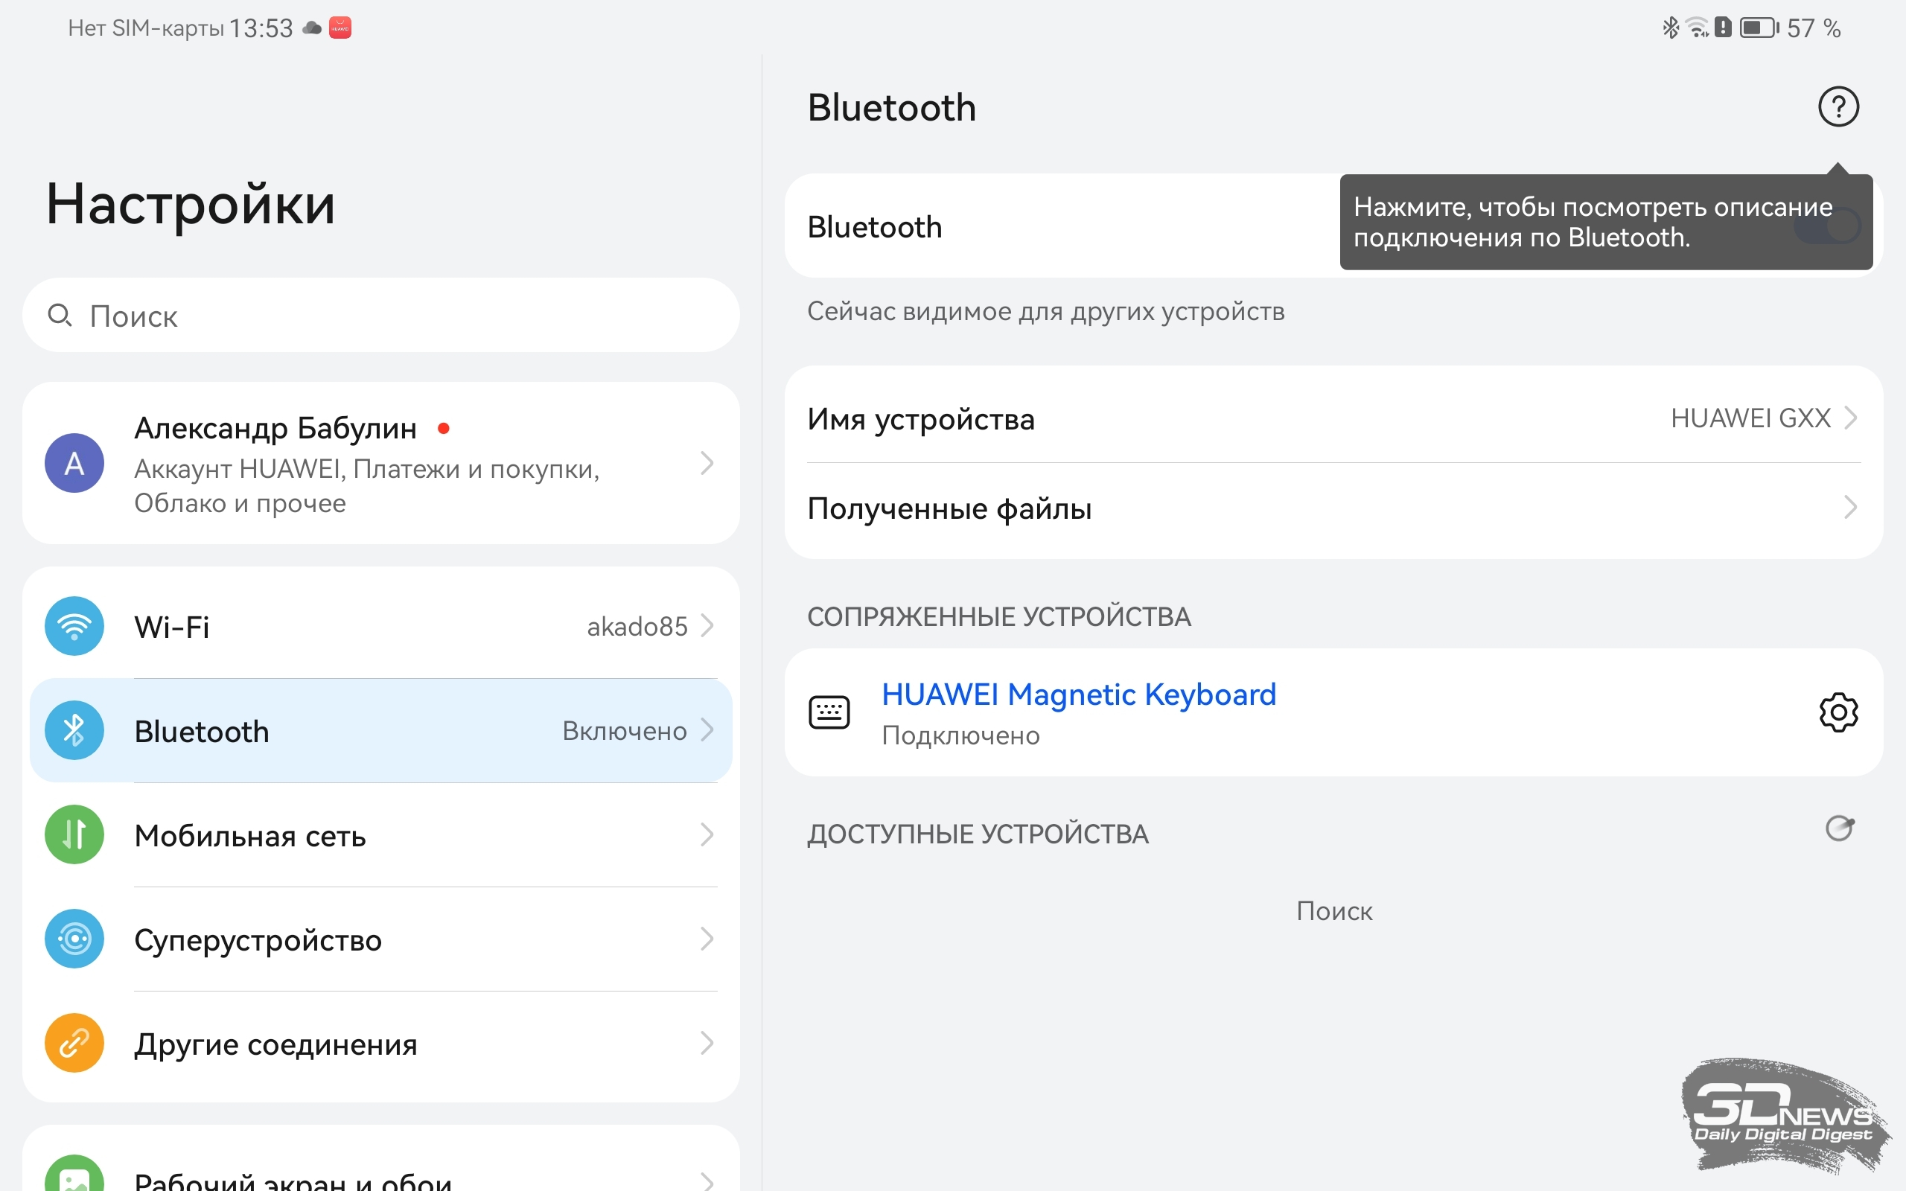Tap the Wi-Fi status bar icon
Image resolution: width=1906 pixels, height=1191 pixels.
click(1698, 28)
